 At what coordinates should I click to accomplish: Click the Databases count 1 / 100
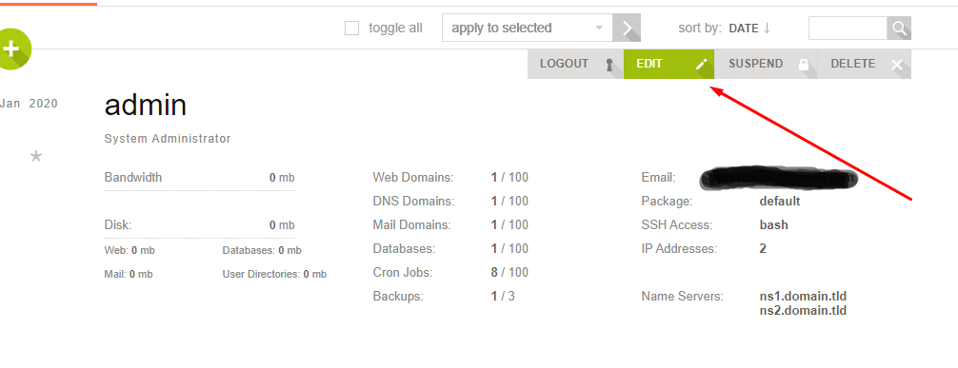[x=509, y=248]
